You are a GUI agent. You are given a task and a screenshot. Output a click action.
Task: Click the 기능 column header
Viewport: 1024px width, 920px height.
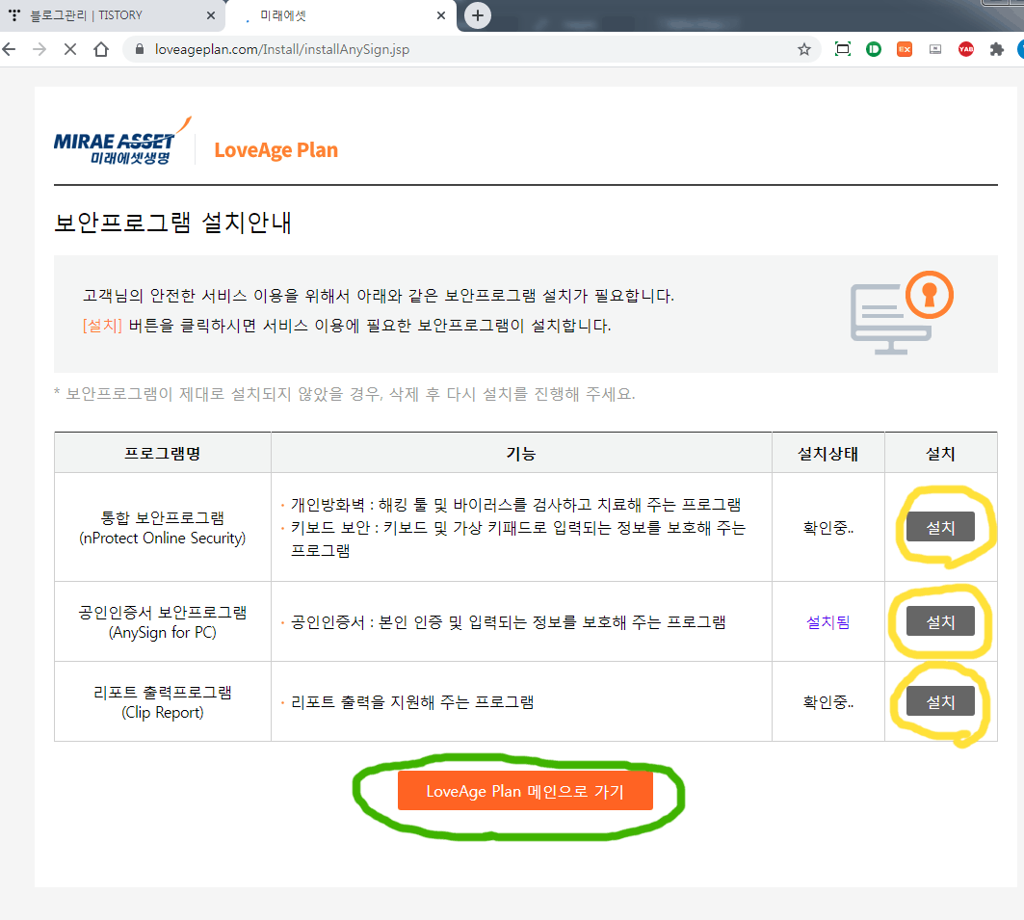tap(521, 453)
